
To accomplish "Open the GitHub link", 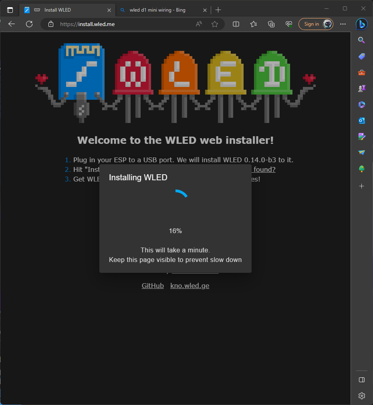I will 153,285.
